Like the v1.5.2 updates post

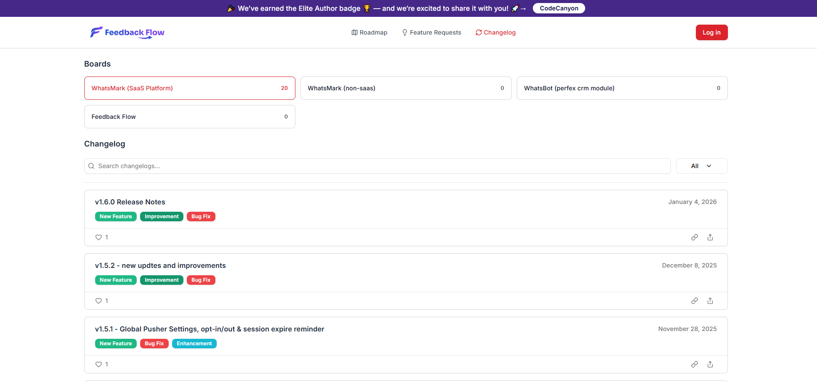[x=99, y=301]
